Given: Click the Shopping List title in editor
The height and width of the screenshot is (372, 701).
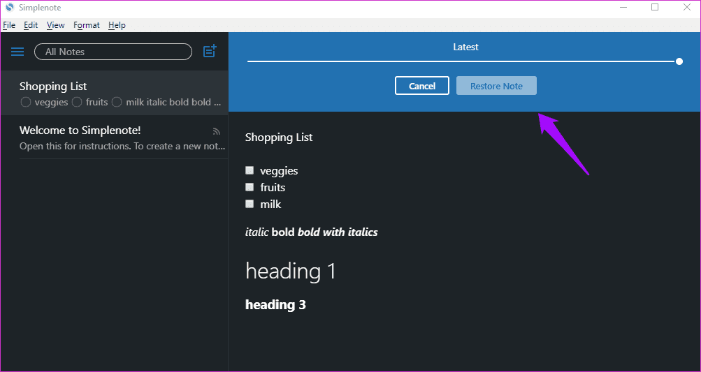Looking at the screenshot, I should pos(279,137).
